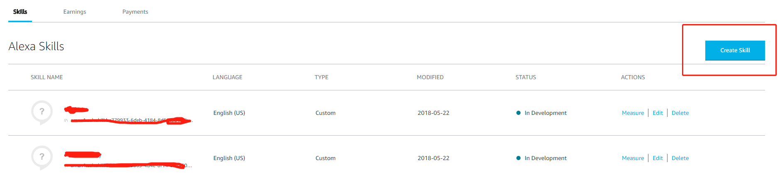Click the STATUS column header
Viewport: 780px width, 175px height.
[526, 77]
